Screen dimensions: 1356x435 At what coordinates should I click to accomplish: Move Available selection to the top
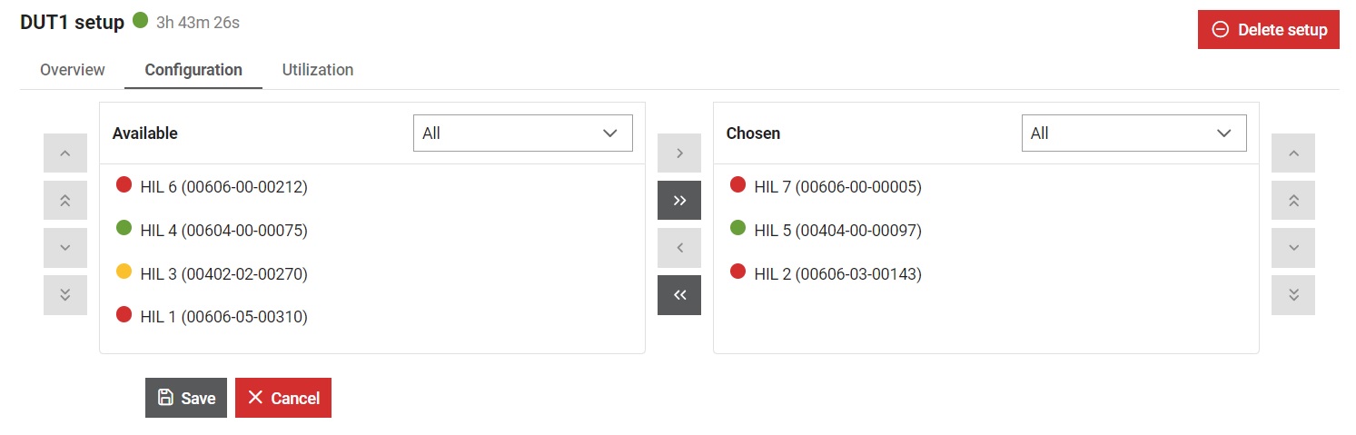click(x=65, y=201)
